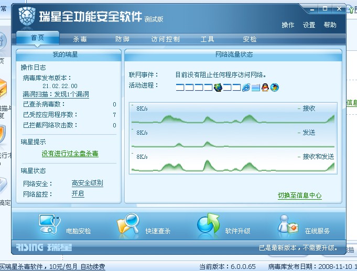Select the light blue window process icon
The image size is (357, 271).
256,88
